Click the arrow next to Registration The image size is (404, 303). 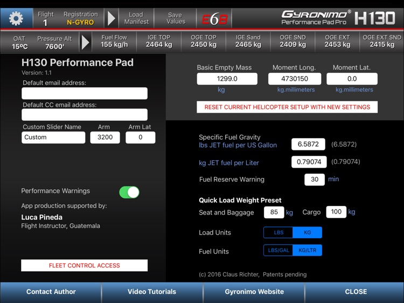point(111,18)
